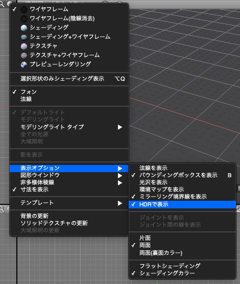Click the magnifier icon at top left
The height and width of the screenshot is (284, 240).
[2, 4]
